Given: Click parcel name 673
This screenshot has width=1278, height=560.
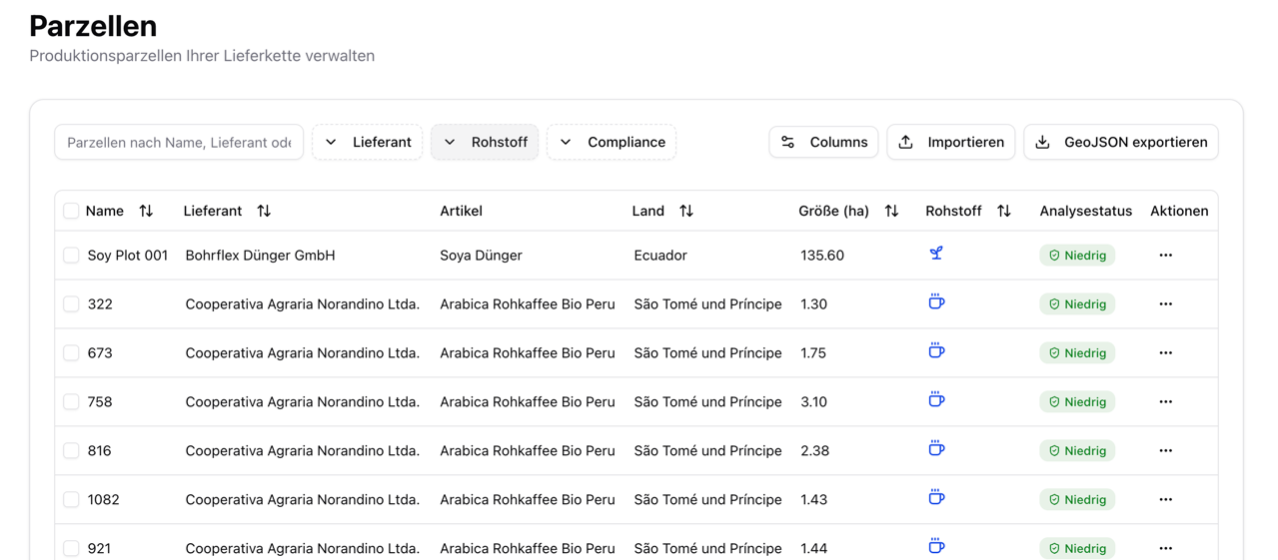Looking at the screenshot, I should tap(100, 353).
